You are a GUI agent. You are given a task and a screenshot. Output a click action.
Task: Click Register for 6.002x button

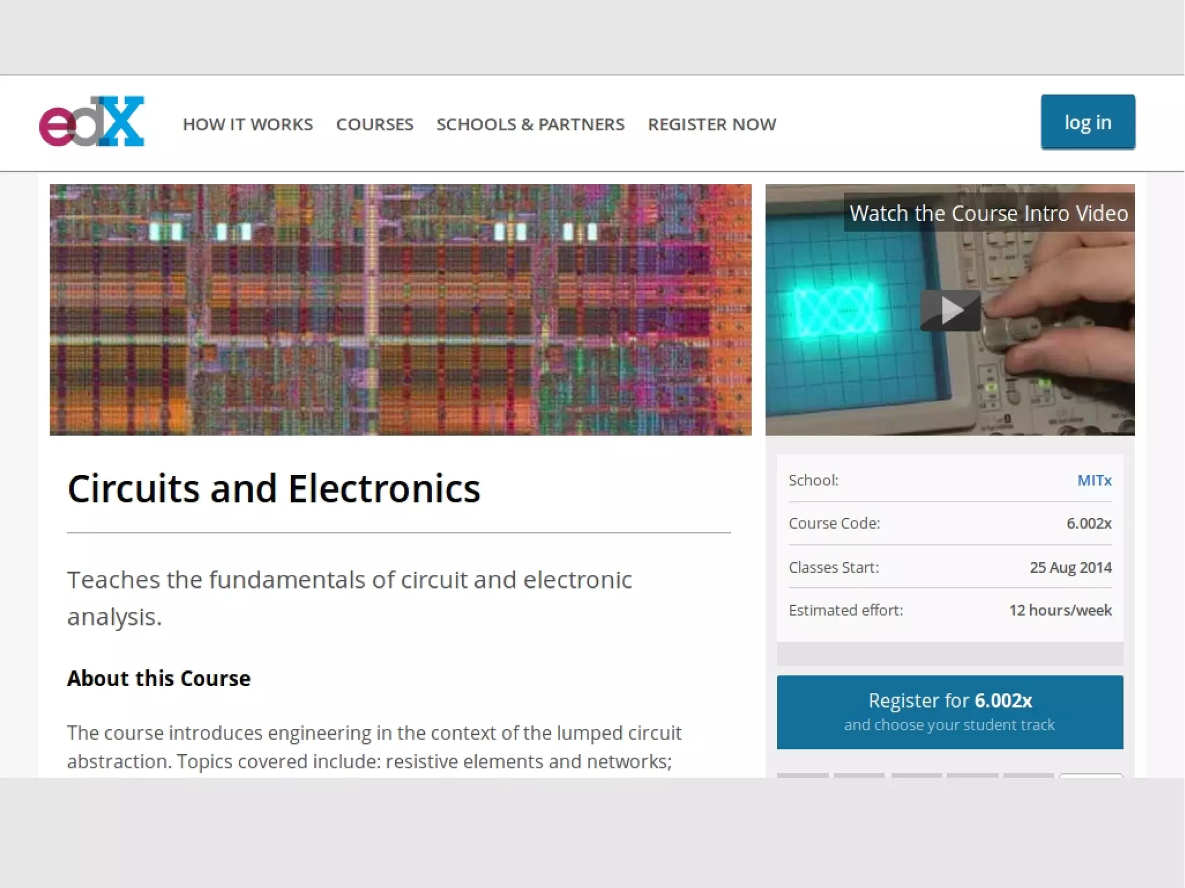click(x=950, y=712)
